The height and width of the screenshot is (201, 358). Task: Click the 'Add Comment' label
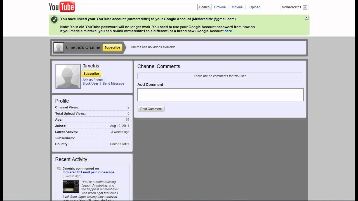click(150, 85)
